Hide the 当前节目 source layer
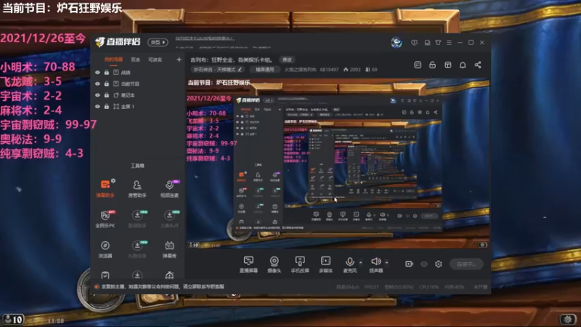Screen dimensions: 581x327 [x=97, y=84]
